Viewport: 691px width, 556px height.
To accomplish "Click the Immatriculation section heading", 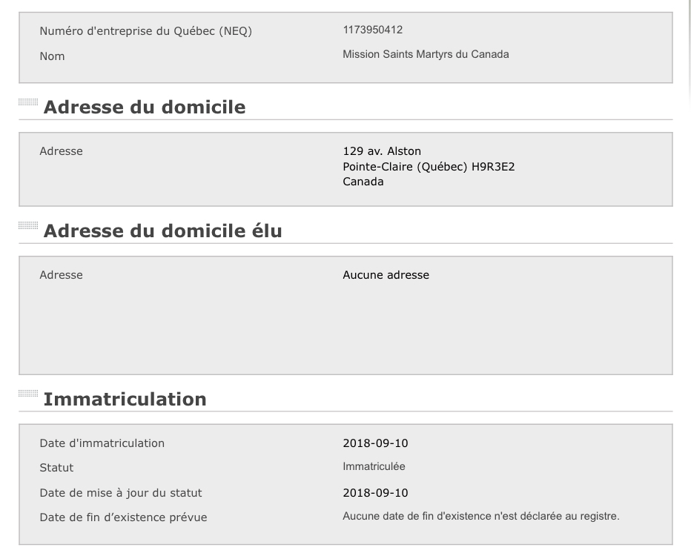I will coord(125,399).
